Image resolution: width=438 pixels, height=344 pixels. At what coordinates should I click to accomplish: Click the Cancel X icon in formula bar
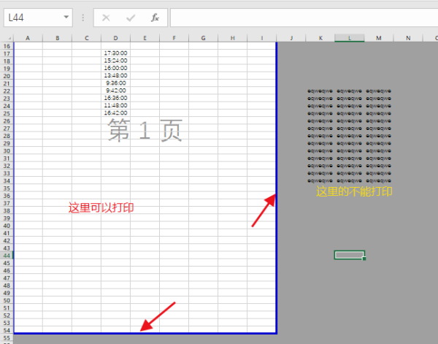pos(107,17)
